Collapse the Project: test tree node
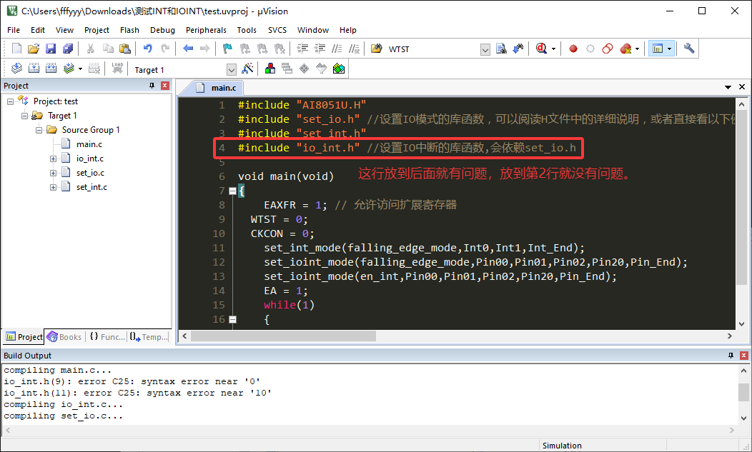 point(10,101)
